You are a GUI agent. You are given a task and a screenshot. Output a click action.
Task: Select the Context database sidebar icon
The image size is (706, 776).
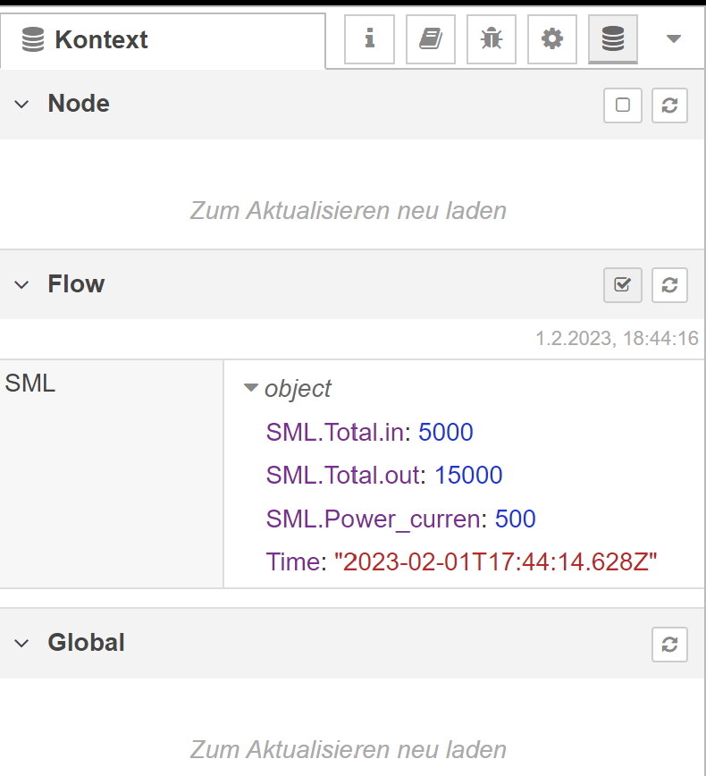click(613, 39)
